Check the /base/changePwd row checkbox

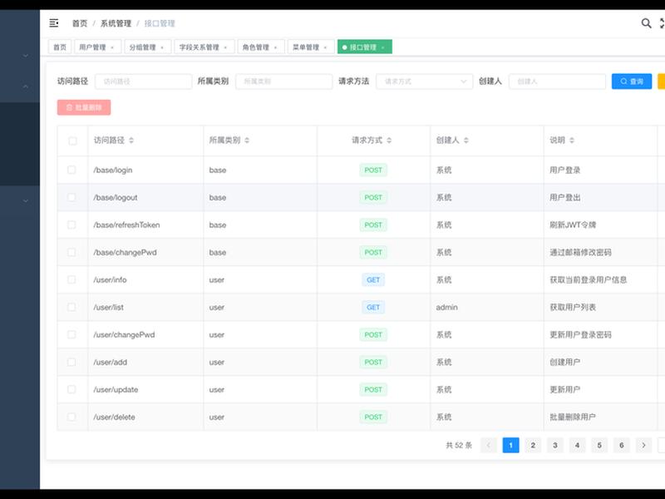[71, 252]
